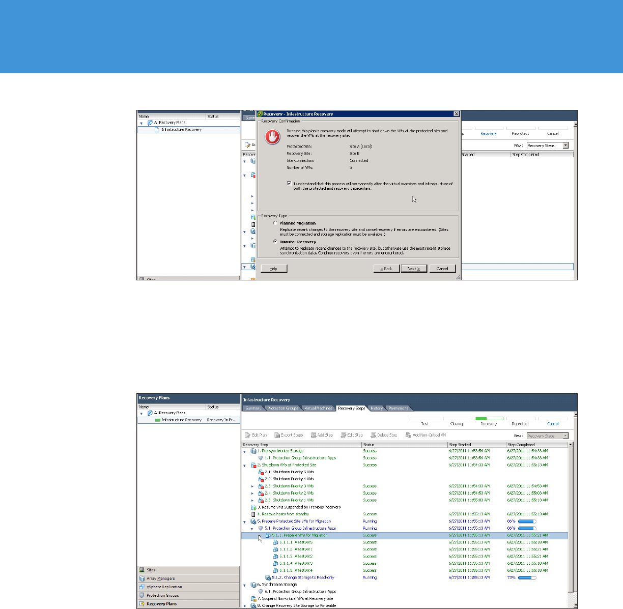Click the Add Step toolbar icon
The image size is (623, 609).
pos(314,435)
